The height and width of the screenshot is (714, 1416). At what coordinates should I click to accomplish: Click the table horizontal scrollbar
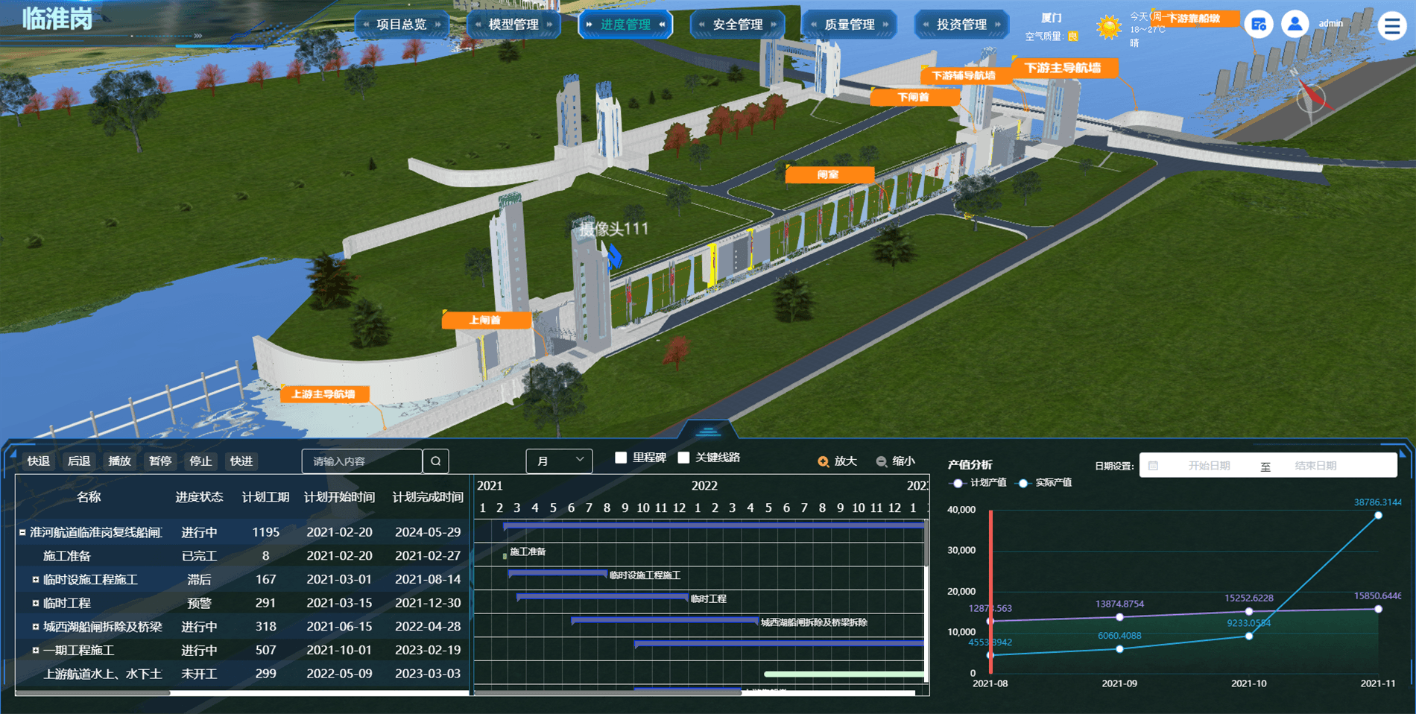[x=93, y=692]
